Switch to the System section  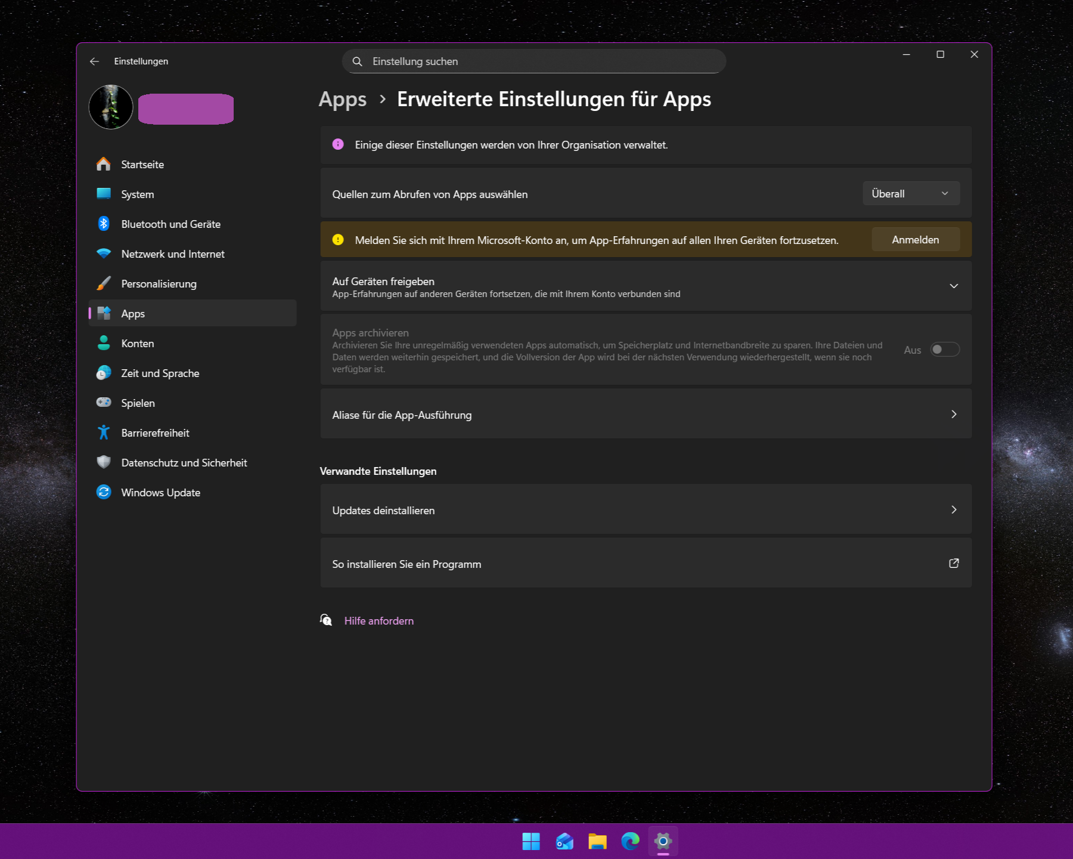click(x=137, y=194)
